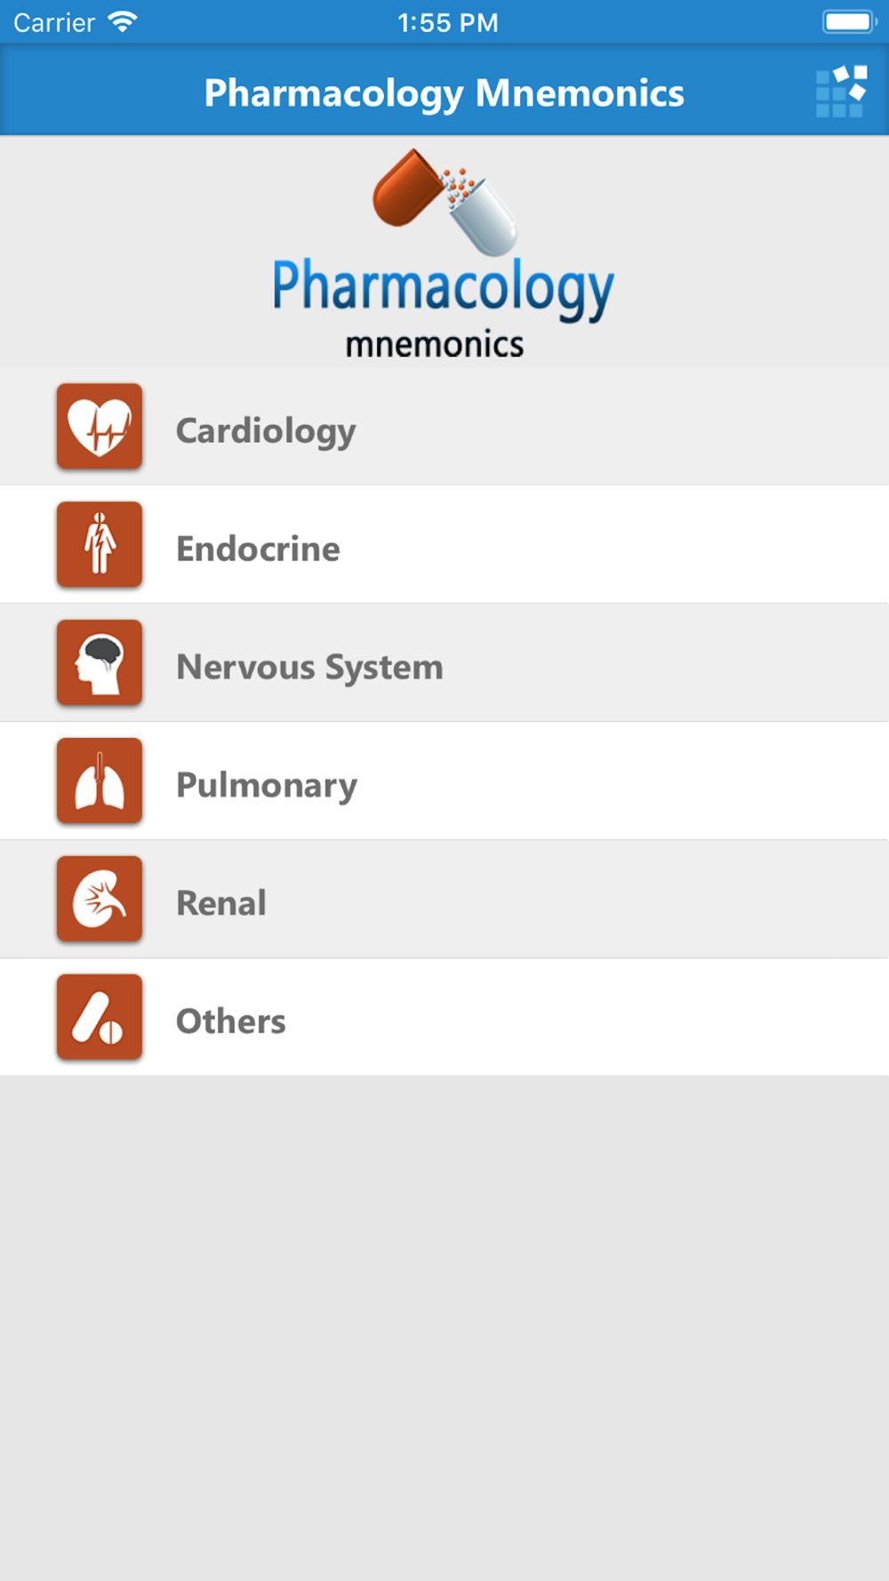
Task: Tap the Others pills icon
Action: point(100,1017)
